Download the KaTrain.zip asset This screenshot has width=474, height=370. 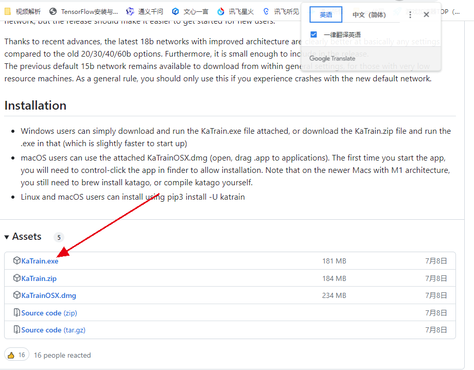[x=39, y=278]
